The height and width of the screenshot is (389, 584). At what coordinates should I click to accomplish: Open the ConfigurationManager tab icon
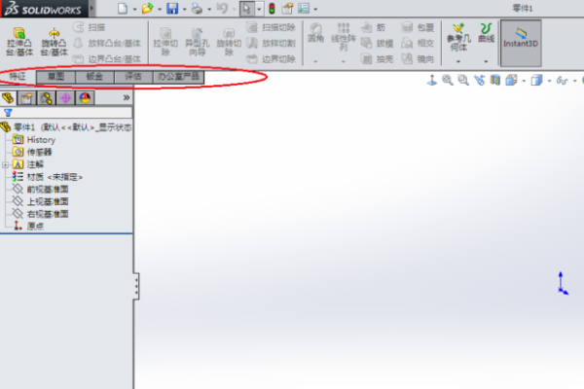coord(46,98)
